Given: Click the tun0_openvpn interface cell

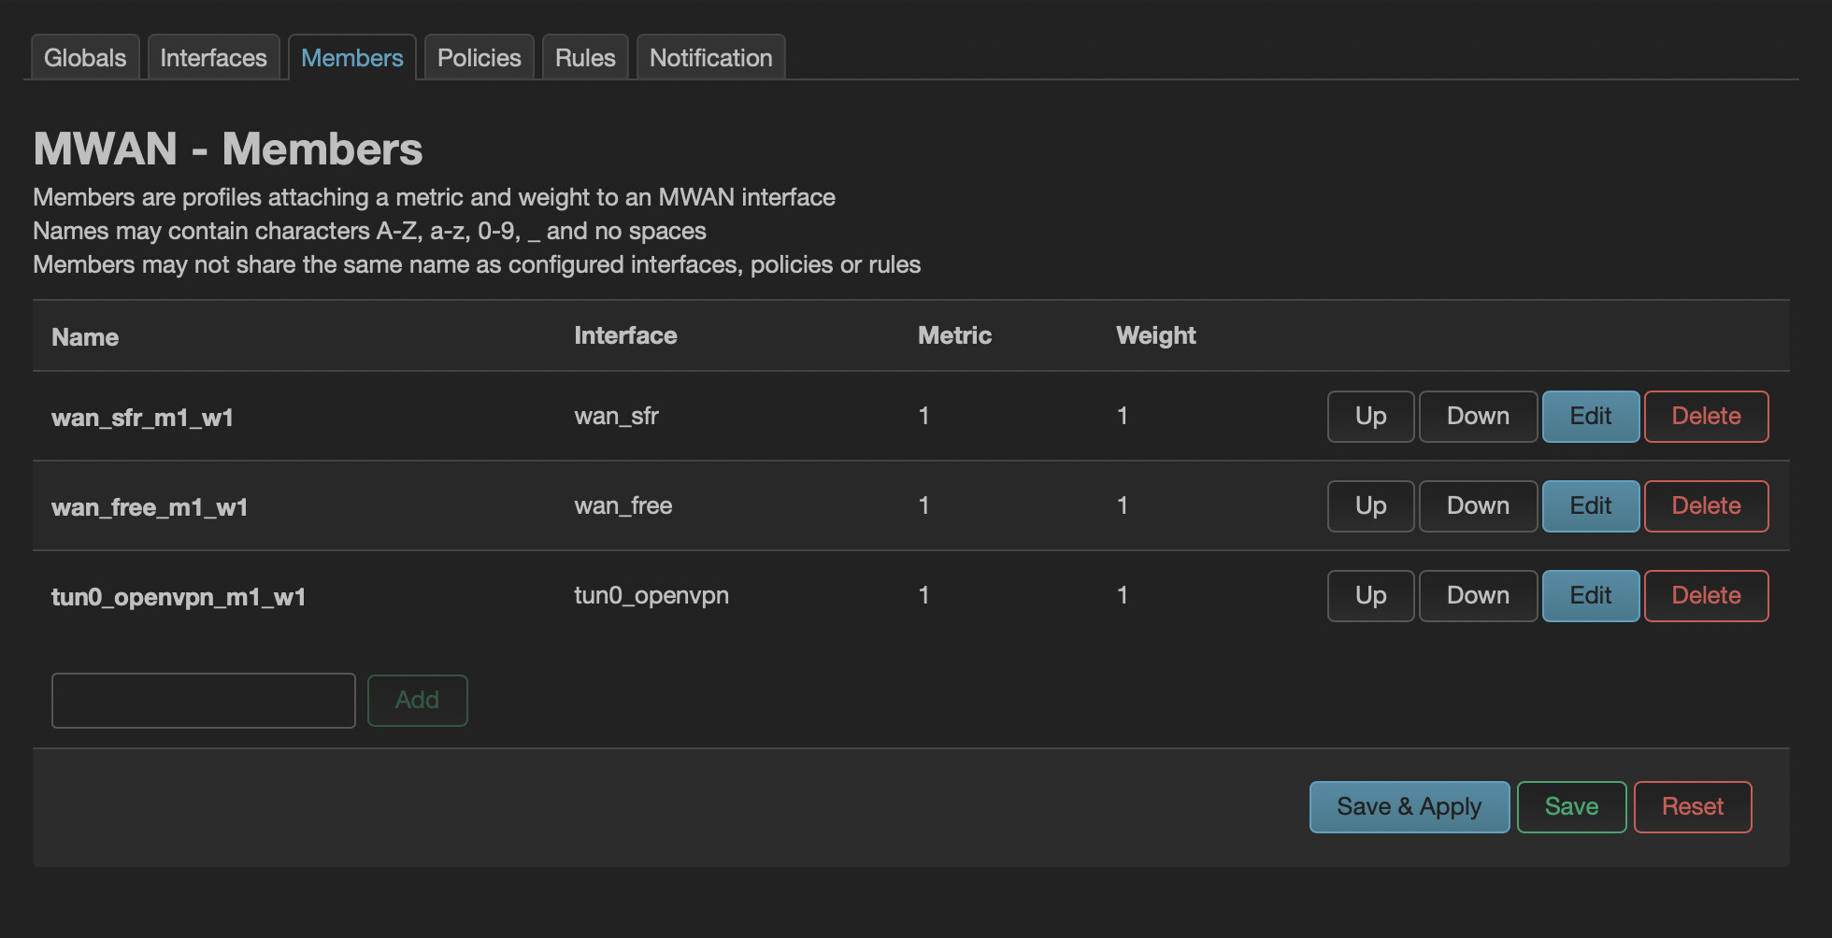Looking at the screenshot, I should [651, 595].
